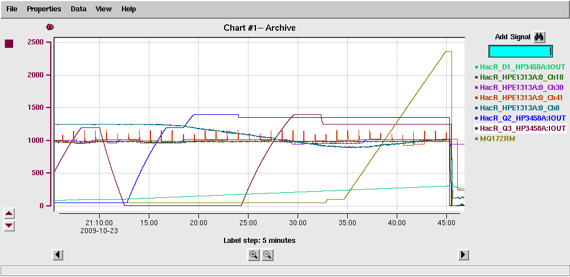
Task: Click the left time-scroll arrow button
Action: (58, 255)
